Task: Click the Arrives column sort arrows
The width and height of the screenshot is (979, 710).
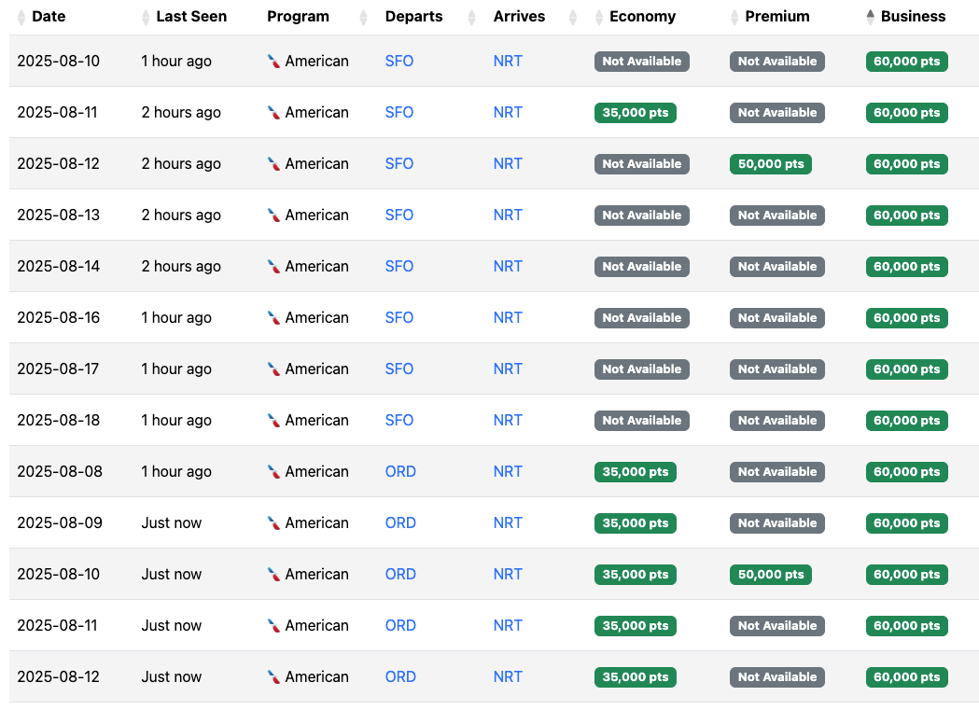Action: pos(573,18)
